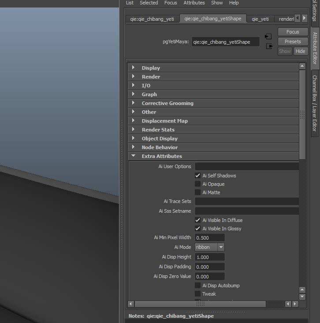The width and height of the screenshot is (320, 323).
Task: Toggle Ai Self Shadows checkbox
Action: click(x=197, y=176)
